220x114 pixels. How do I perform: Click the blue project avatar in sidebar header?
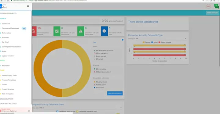click(1, 6)
